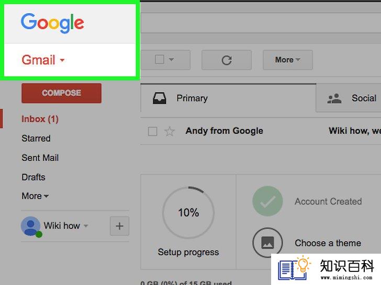
Task: Click the green Account Created checkmark
Action: [267, 201]
